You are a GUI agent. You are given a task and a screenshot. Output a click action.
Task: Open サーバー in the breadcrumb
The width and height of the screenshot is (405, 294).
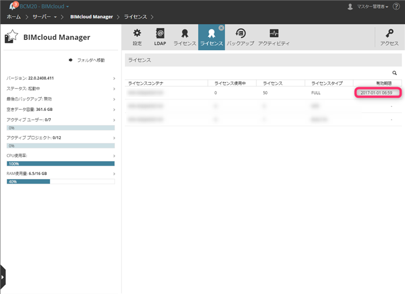click(42, 17)
